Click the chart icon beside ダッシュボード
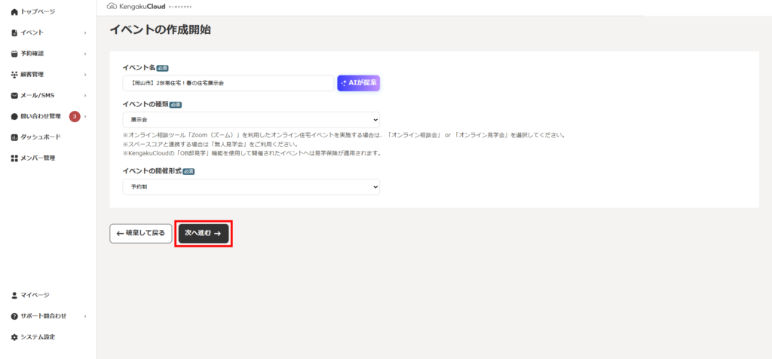 (x=14, y=137)
